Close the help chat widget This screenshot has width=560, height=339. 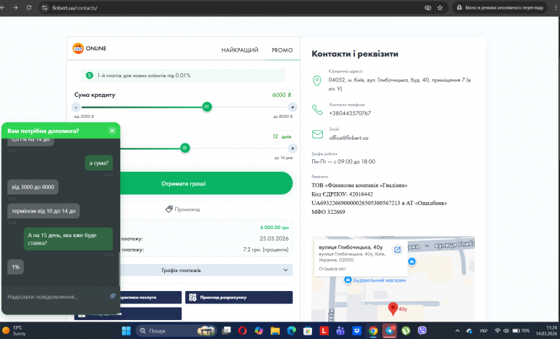pyautogui.click(x=112, y=130)
